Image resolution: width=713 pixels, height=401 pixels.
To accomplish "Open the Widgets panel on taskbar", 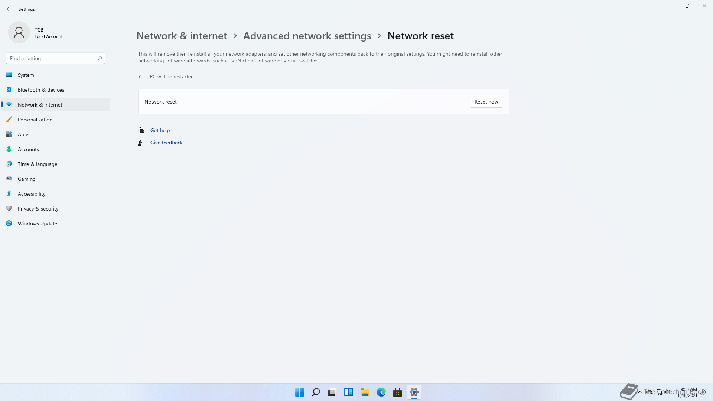I will [348, 392].
